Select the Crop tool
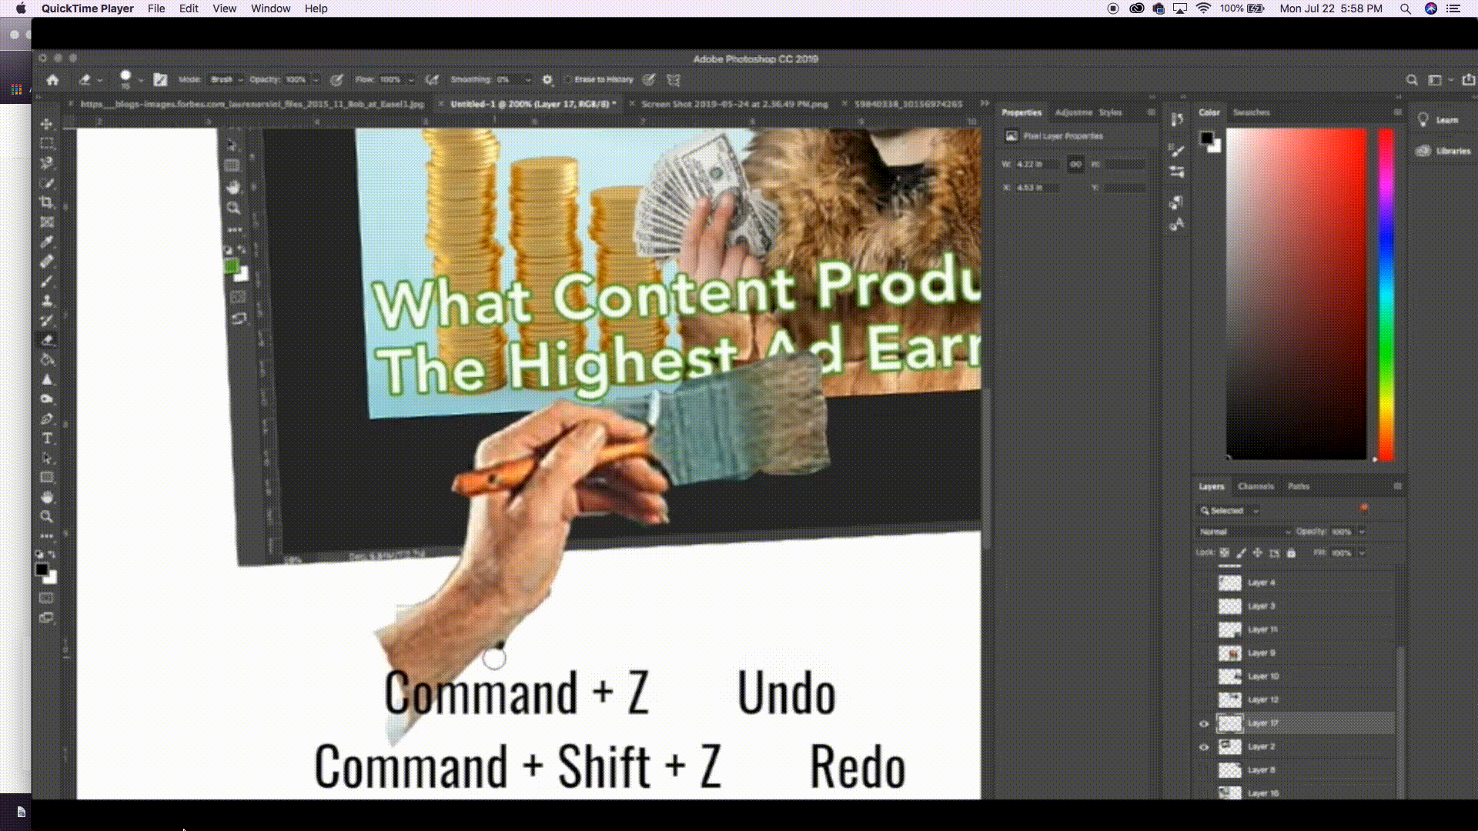Image resolution: width=1478 pixels, height=831 pixels. pyautogui.click(x=47, y=202)
